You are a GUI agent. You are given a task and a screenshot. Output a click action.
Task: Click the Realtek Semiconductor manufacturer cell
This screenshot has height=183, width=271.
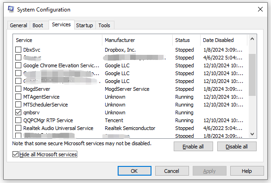[x=130, y=128]
